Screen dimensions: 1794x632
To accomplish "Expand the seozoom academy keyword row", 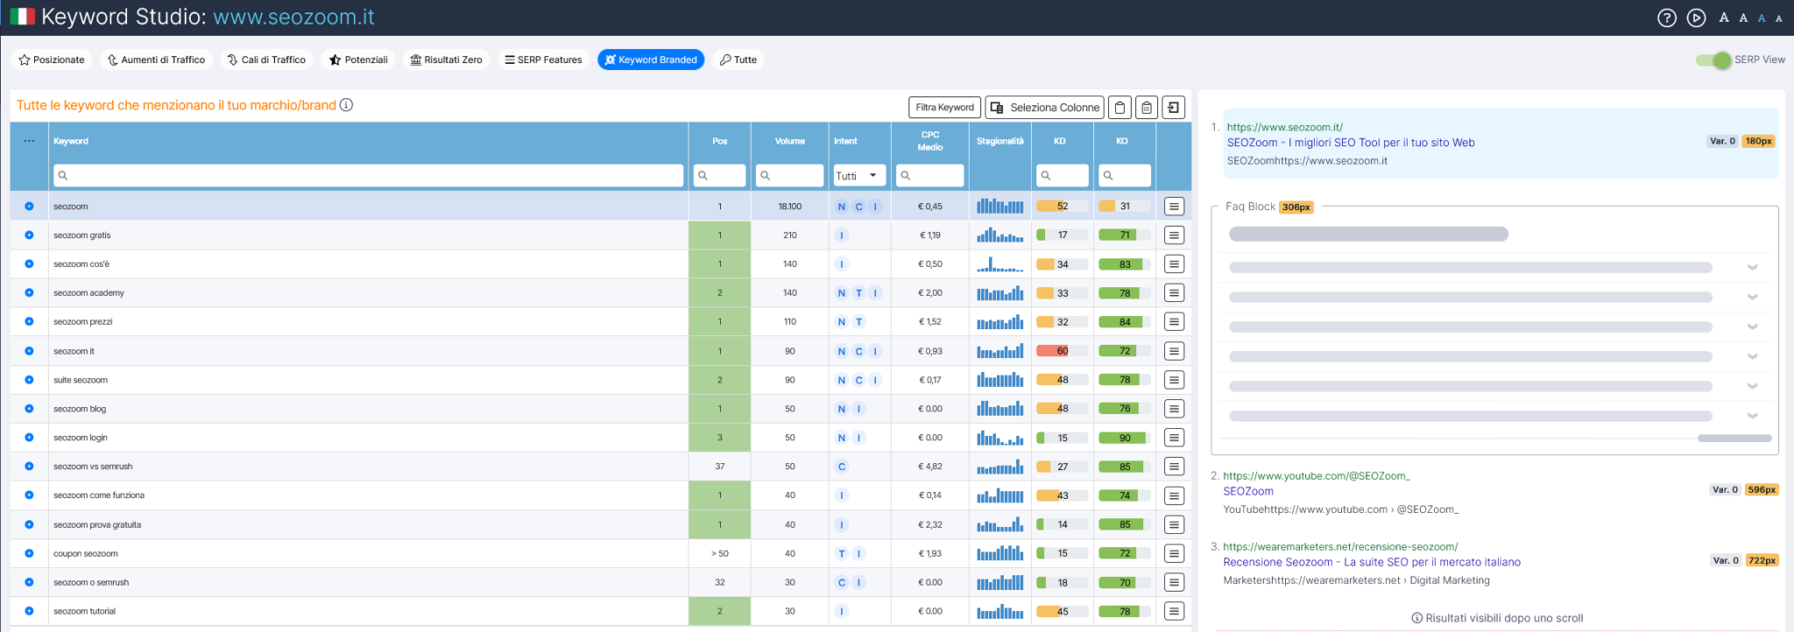I will [x=29, y=293].
